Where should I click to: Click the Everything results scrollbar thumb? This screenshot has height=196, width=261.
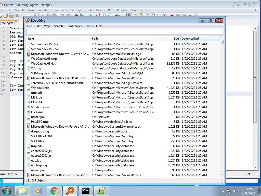click(x=221, y=42)
